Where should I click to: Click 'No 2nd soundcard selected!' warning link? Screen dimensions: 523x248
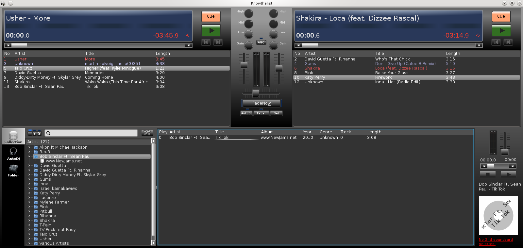click(496, 241)
